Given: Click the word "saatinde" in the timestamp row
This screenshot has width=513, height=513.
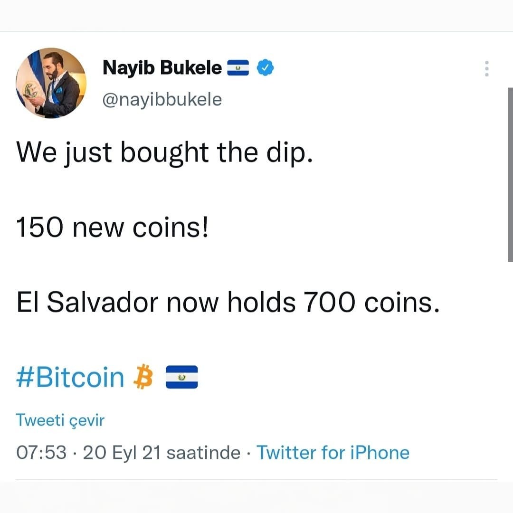Looking at the screenshot, I should 203,453.
